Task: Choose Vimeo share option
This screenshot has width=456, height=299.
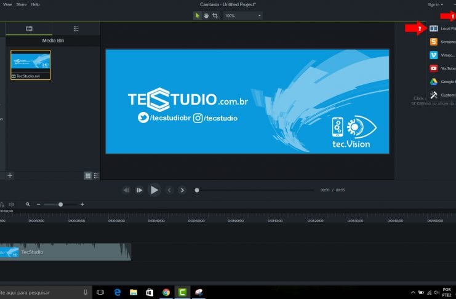Action: (x=442, y=55)
